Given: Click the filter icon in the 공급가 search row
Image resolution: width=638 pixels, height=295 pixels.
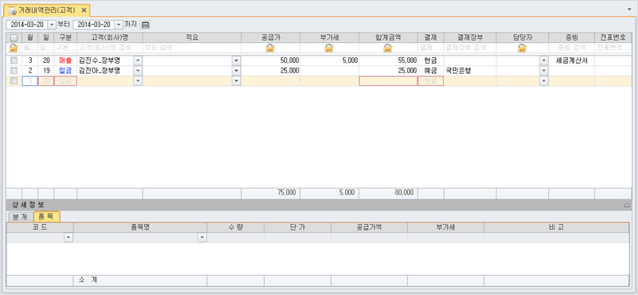Looking at the screenshot, I should click(270, 48).
